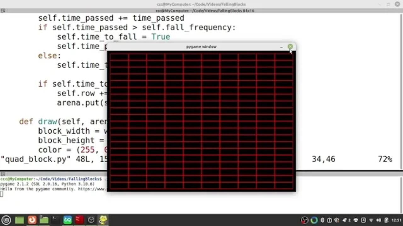Open the battery power tray icon
Viewport: 403px width, 226px height.
[x=386, y=220]
